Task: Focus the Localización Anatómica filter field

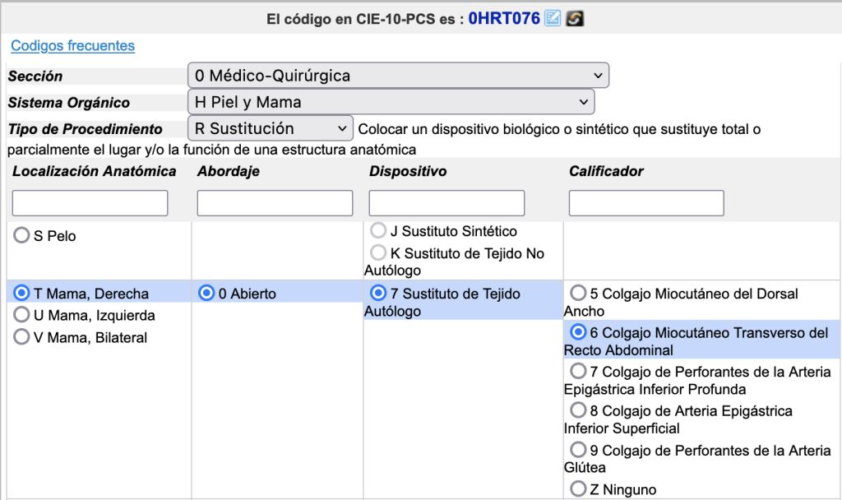Action: coord(90,203)
